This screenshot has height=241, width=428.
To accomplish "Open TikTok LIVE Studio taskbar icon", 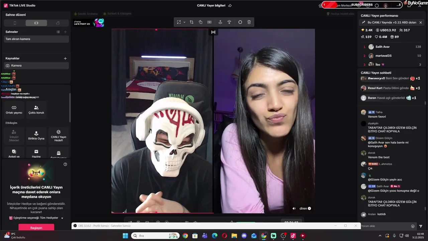I will 293,236.
